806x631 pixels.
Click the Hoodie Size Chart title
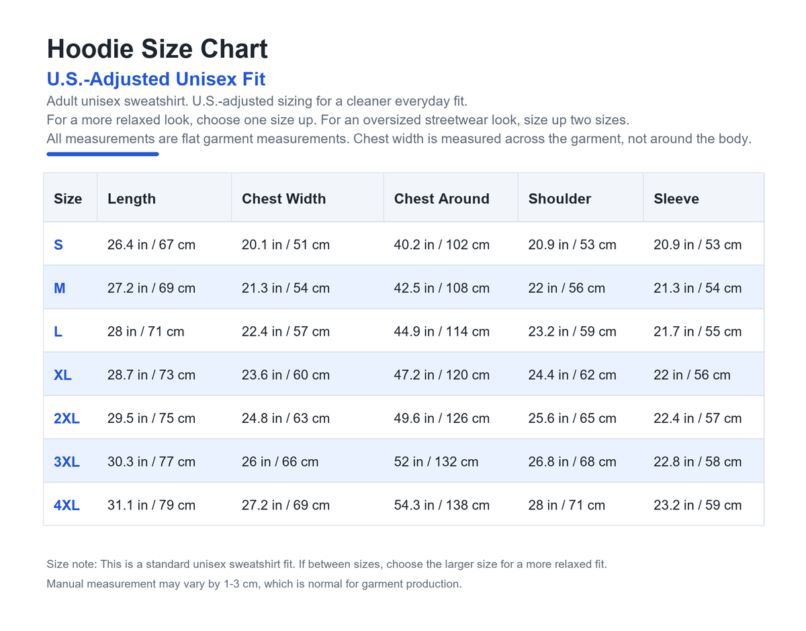(157, 49)
